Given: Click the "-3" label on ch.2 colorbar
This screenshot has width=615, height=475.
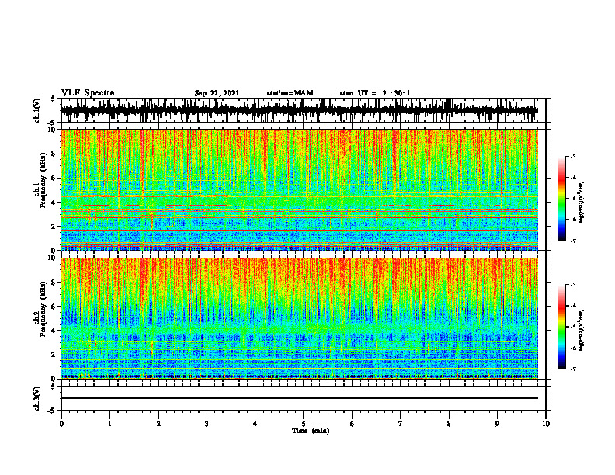Looking at the screenshot, I should (x=572, y=285).
